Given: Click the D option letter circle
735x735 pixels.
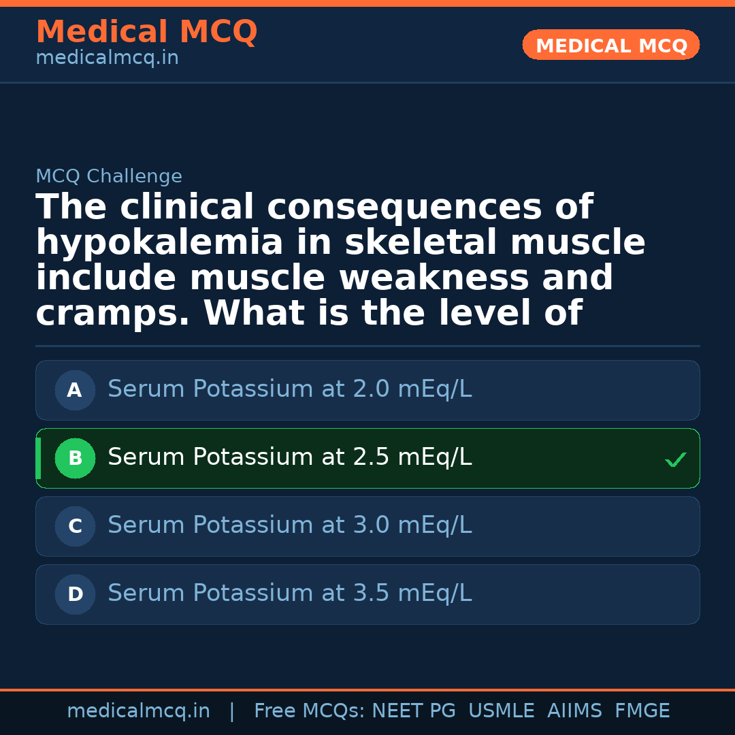Looking at the screenshot, I should click(75, 594).
